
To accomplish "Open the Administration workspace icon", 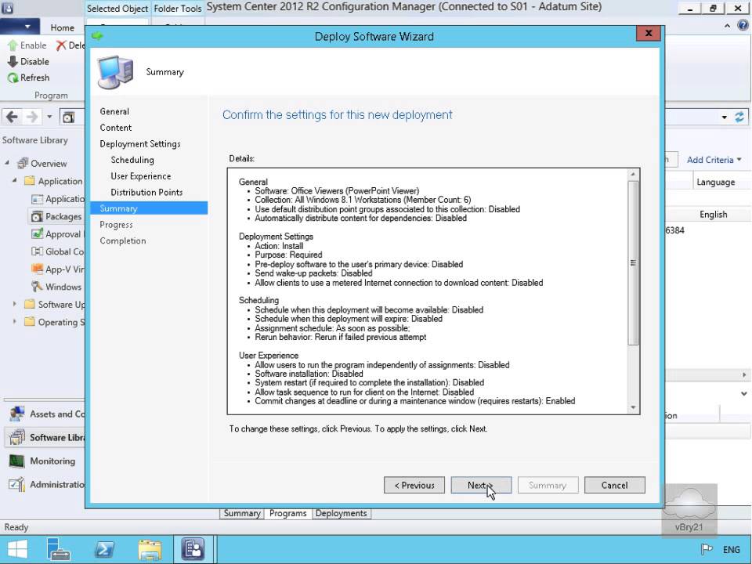I will click(16, 484).
